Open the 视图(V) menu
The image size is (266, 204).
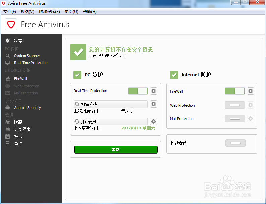[27, 12]
